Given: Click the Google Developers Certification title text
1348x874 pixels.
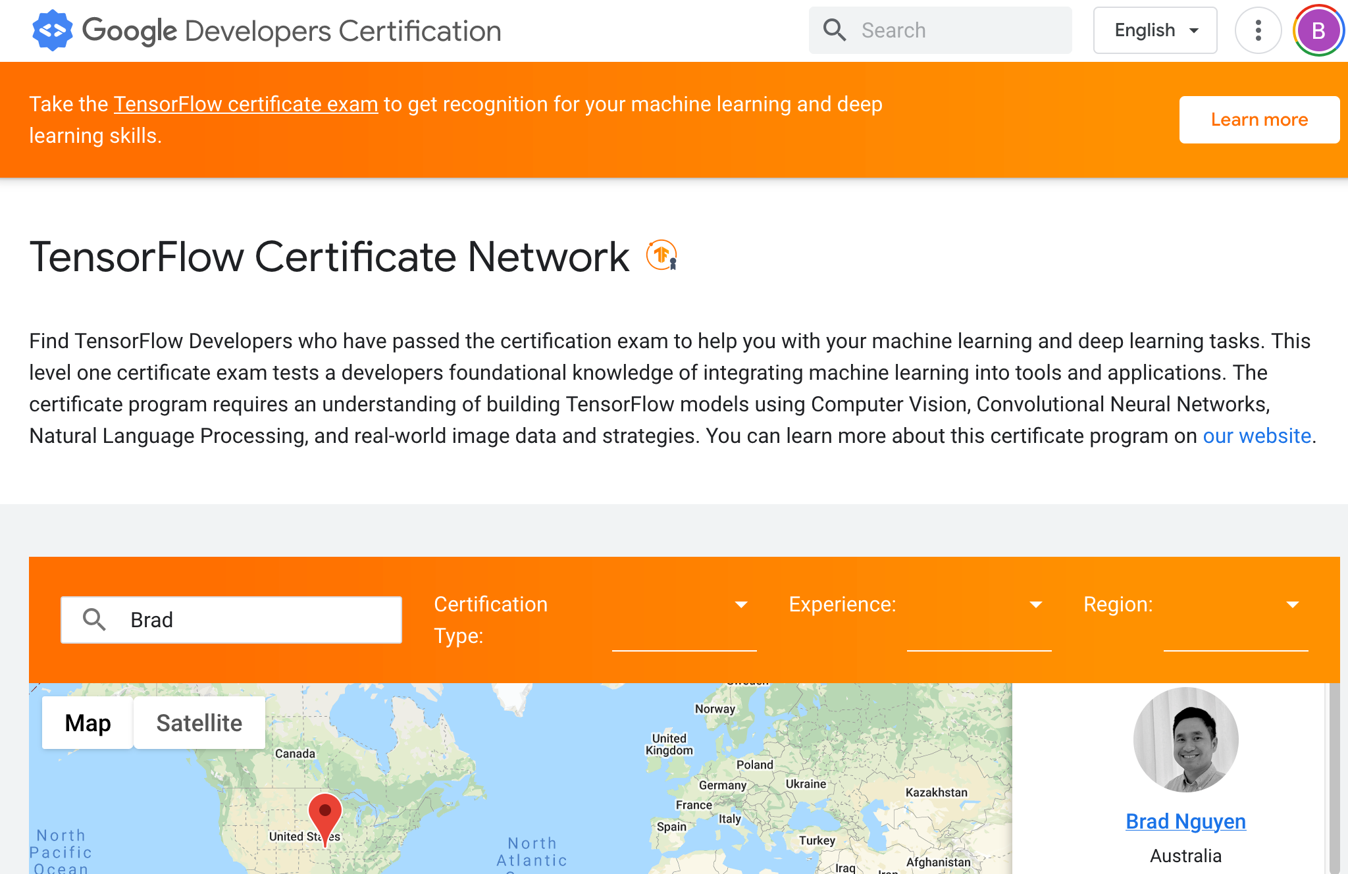Looking at the screenshot, I should [x=292, y=30].
